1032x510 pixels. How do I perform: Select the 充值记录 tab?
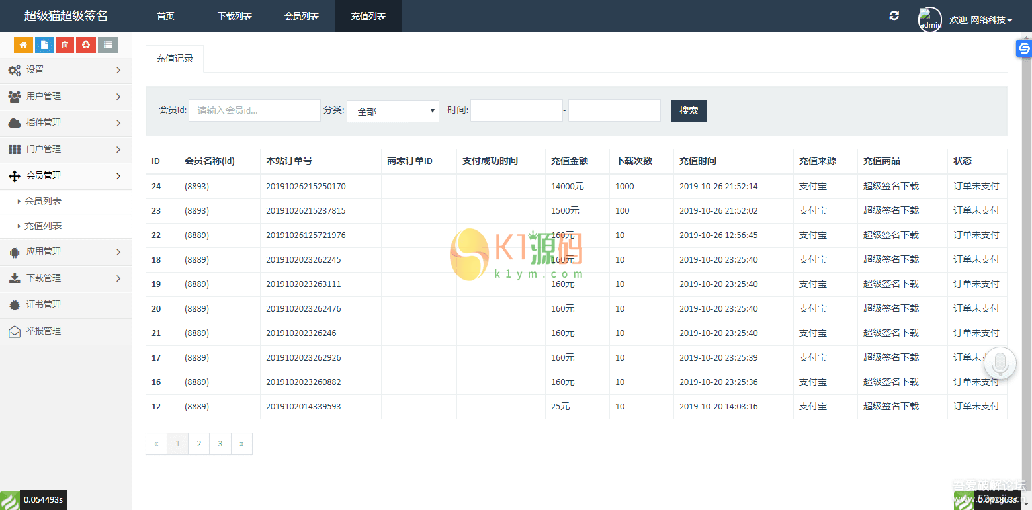[x=174, y=58]
